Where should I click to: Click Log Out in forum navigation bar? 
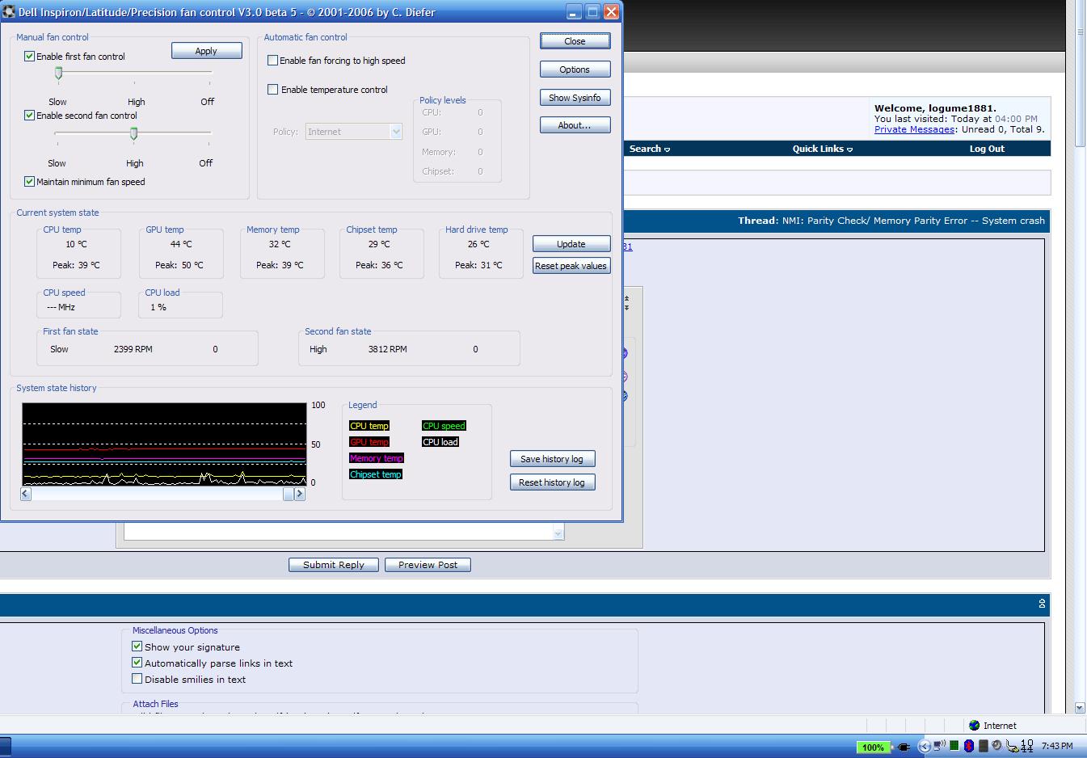click(987, 149)
